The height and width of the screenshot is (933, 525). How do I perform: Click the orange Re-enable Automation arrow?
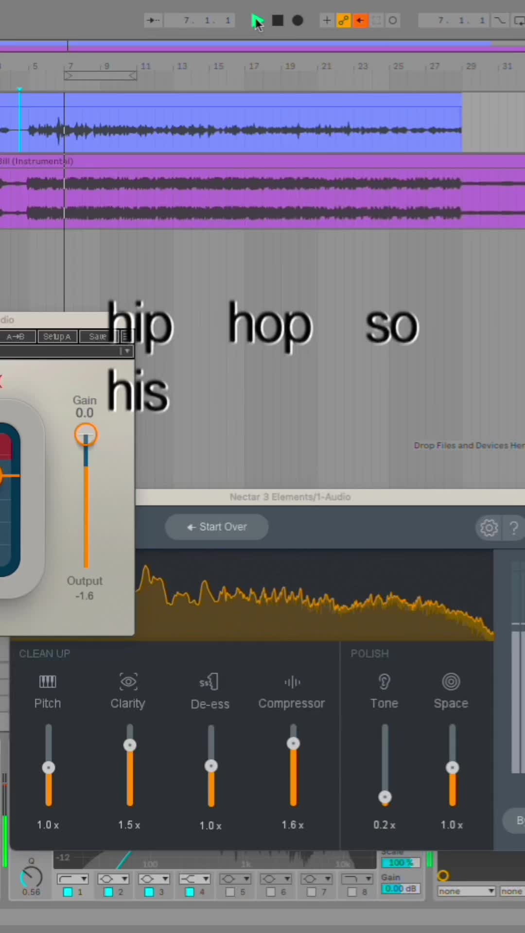pyautogui.click(x=360, y=20)
